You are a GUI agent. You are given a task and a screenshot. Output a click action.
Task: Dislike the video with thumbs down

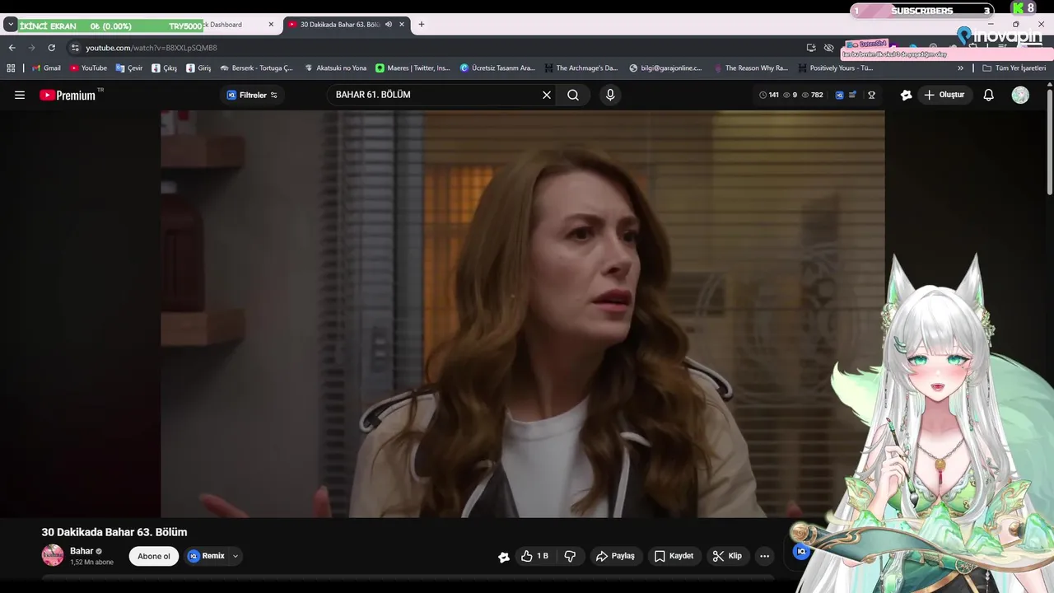(570, 556)
